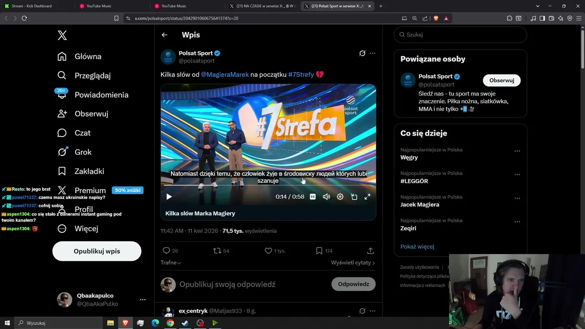Click Obserwuj button for Polsat Sport

point(502,80)
